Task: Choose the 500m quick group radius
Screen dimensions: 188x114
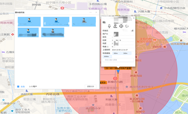Action: [125, 53]
